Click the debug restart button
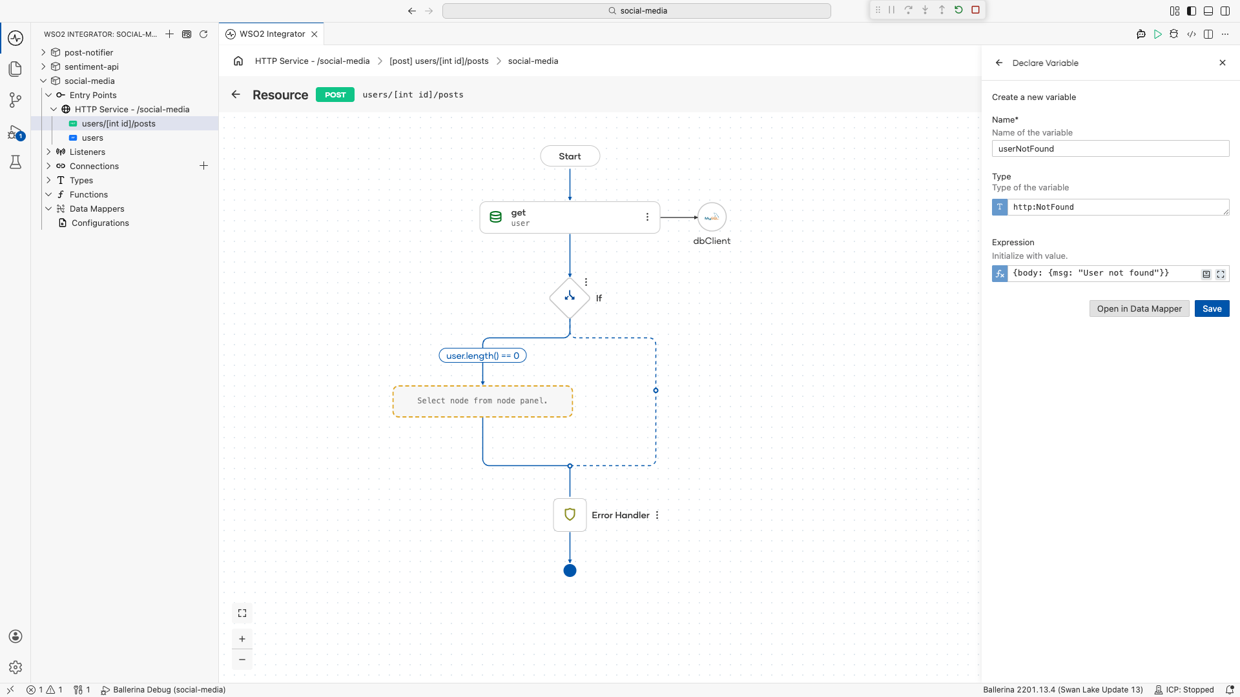1240x697 pixels. pos(958,10)
